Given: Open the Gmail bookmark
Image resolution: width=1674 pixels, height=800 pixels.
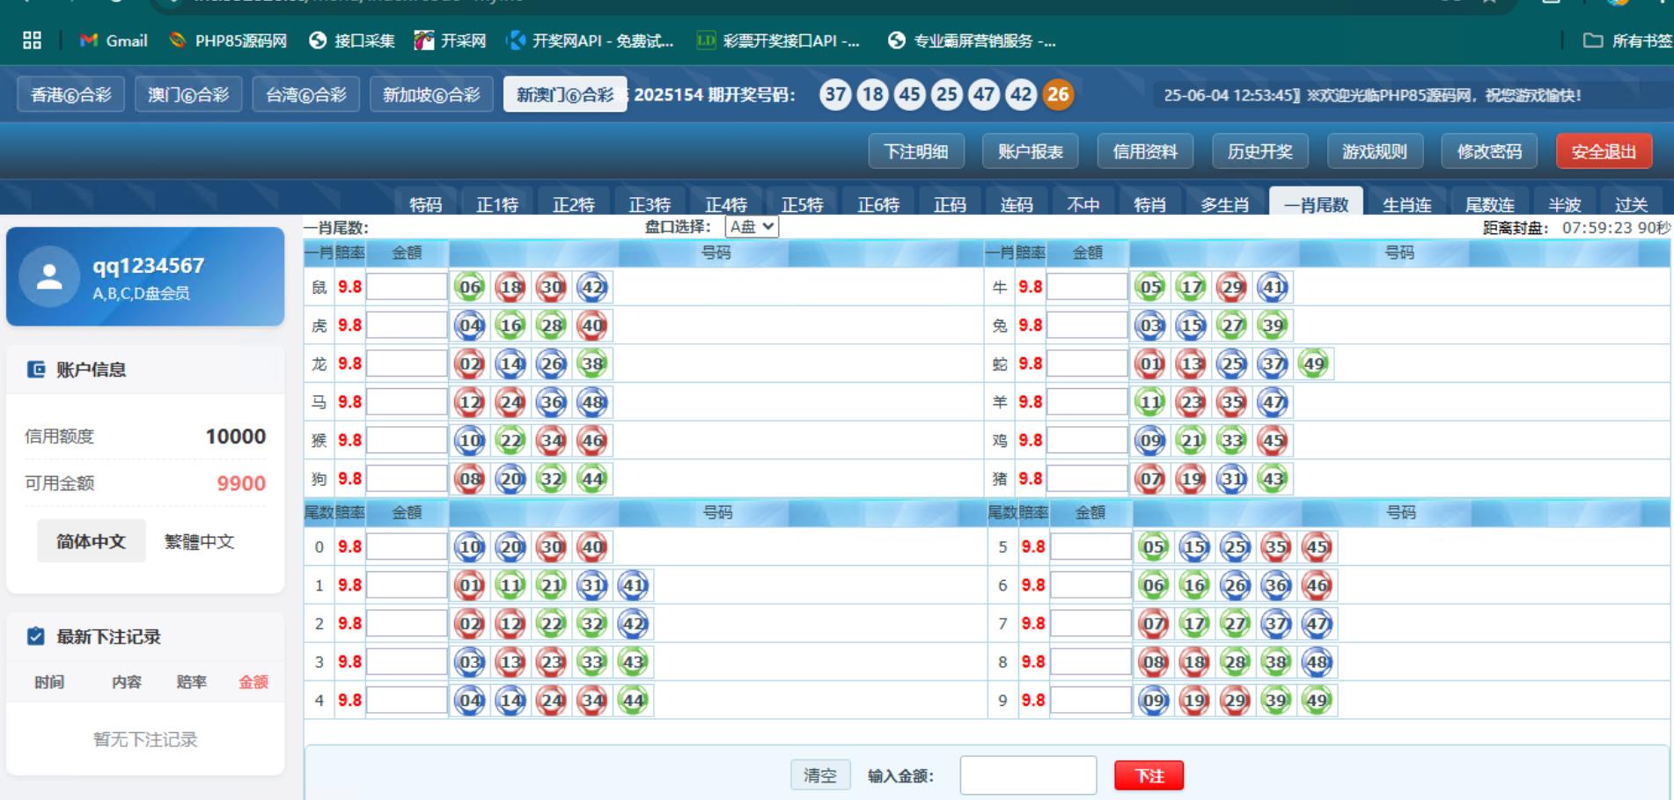Looking at the screenshot, I should (x=114, y=40).
